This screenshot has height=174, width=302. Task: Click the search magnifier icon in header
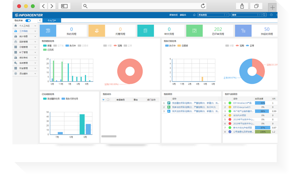[264, 15]
